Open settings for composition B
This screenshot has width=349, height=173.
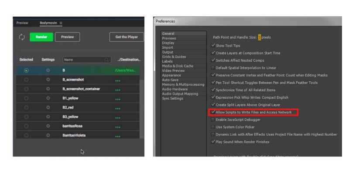[48, 70]
